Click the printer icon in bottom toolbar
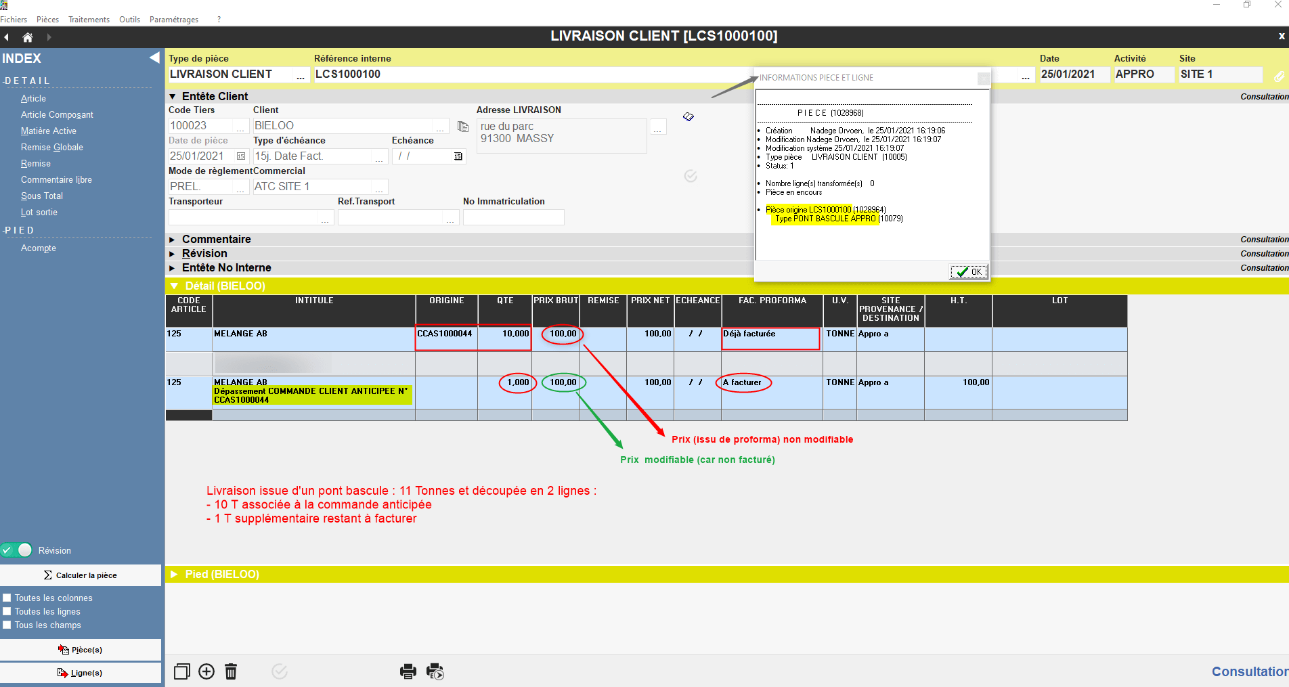Viewport: 1289px width, 687px height. (408, 671)
